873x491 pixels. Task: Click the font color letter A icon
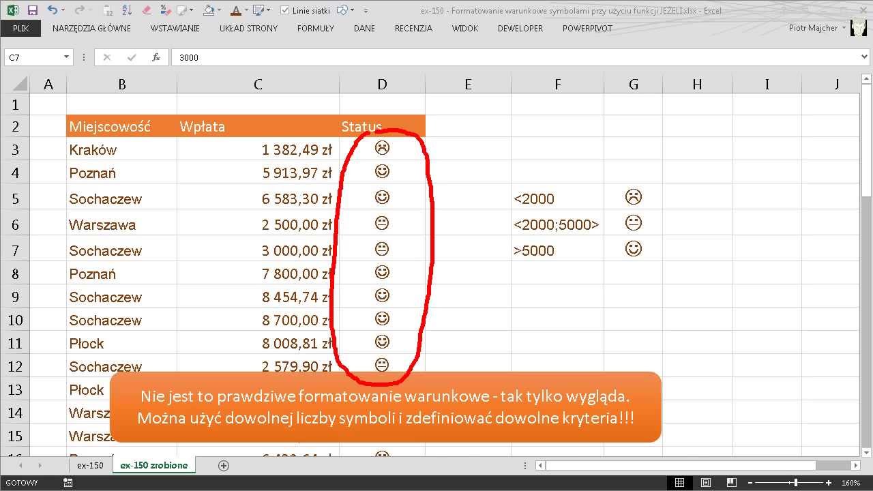[235, 10]
